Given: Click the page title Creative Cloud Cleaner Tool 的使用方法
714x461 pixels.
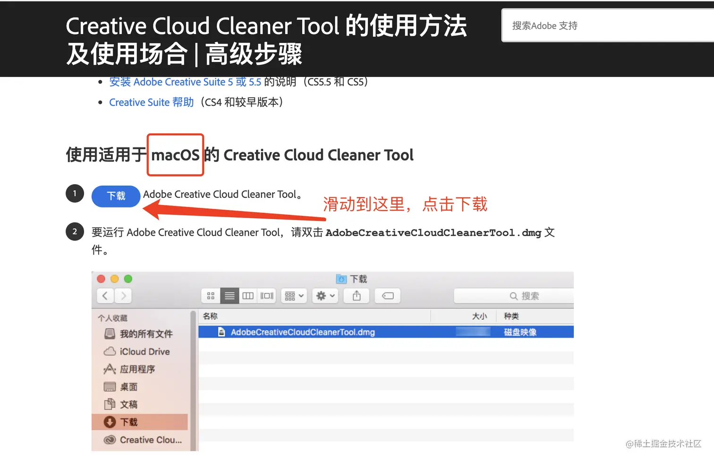Looking at the screenshot, I should click(x=266, y=26).
